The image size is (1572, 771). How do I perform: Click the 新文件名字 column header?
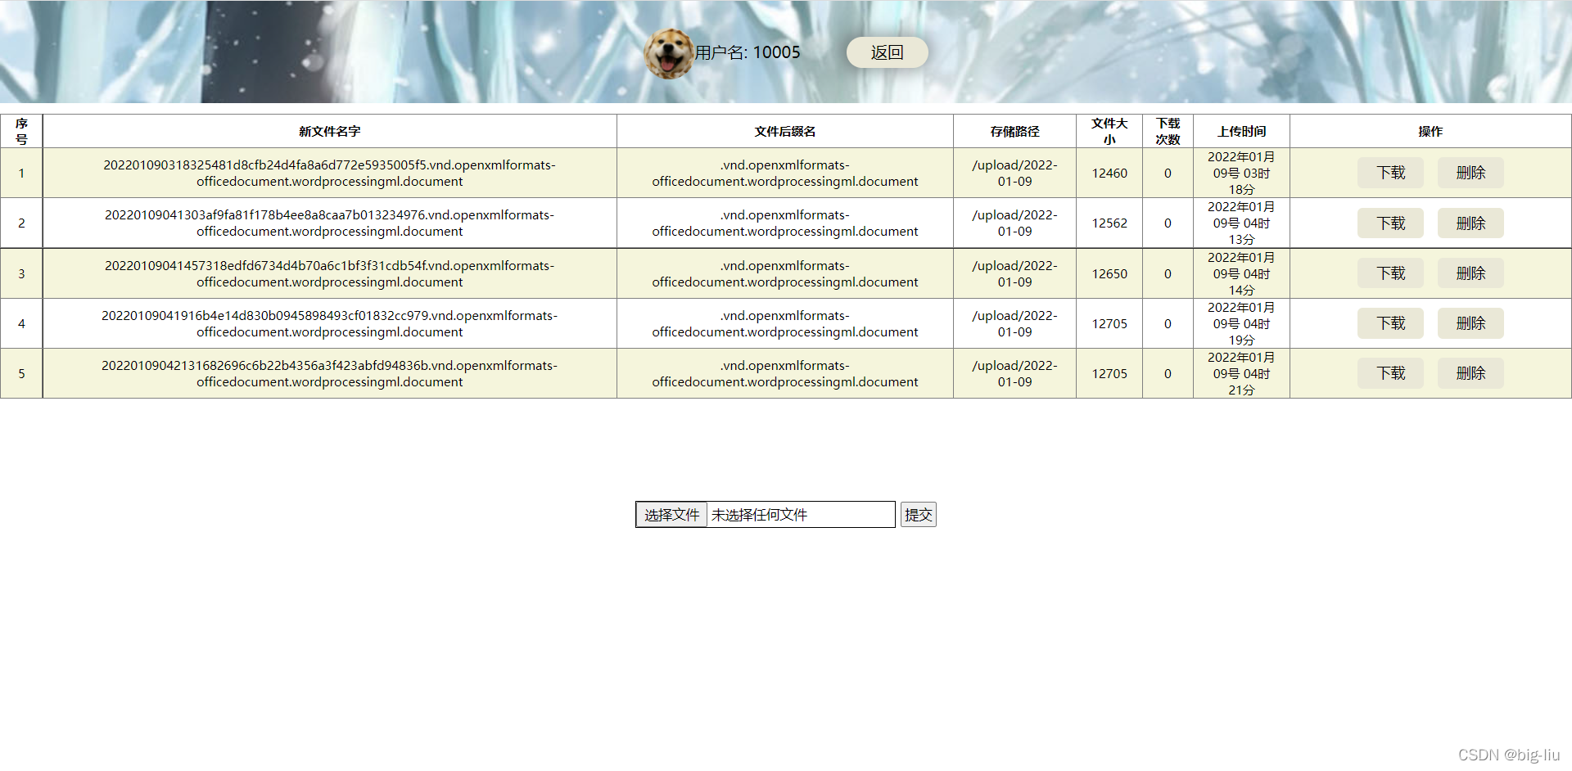[330, 131]
